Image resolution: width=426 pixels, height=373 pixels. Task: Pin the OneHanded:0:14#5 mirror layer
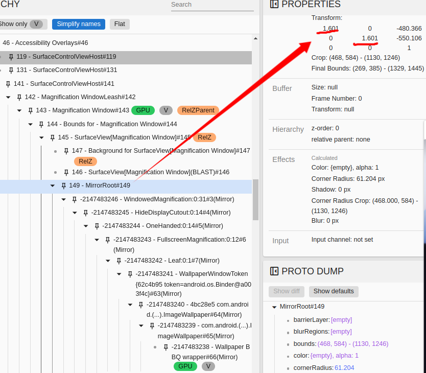97,226
